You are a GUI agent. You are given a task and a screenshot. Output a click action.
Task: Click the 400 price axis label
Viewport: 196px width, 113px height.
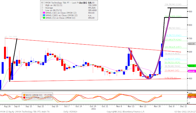tap(190, 78)
